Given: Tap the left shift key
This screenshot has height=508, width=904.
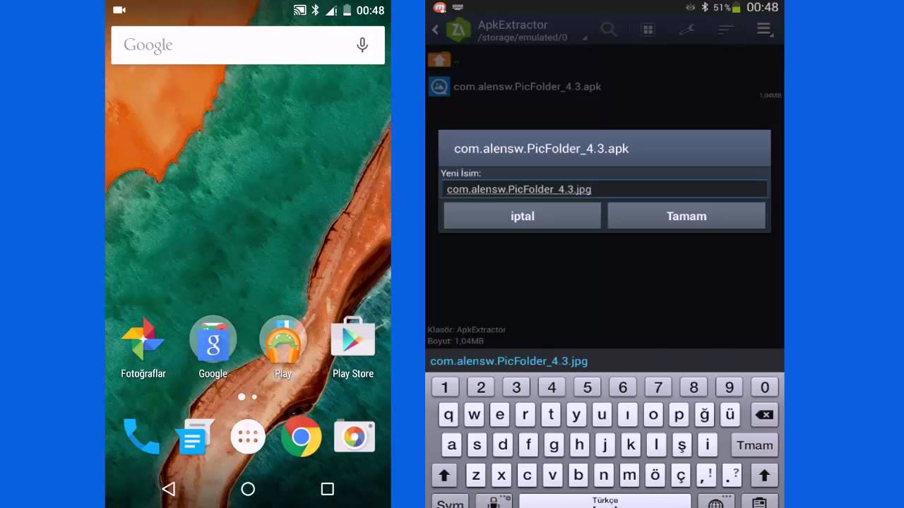Looking at the screenshot, I should pyautogui.click(x=444, y=476).
